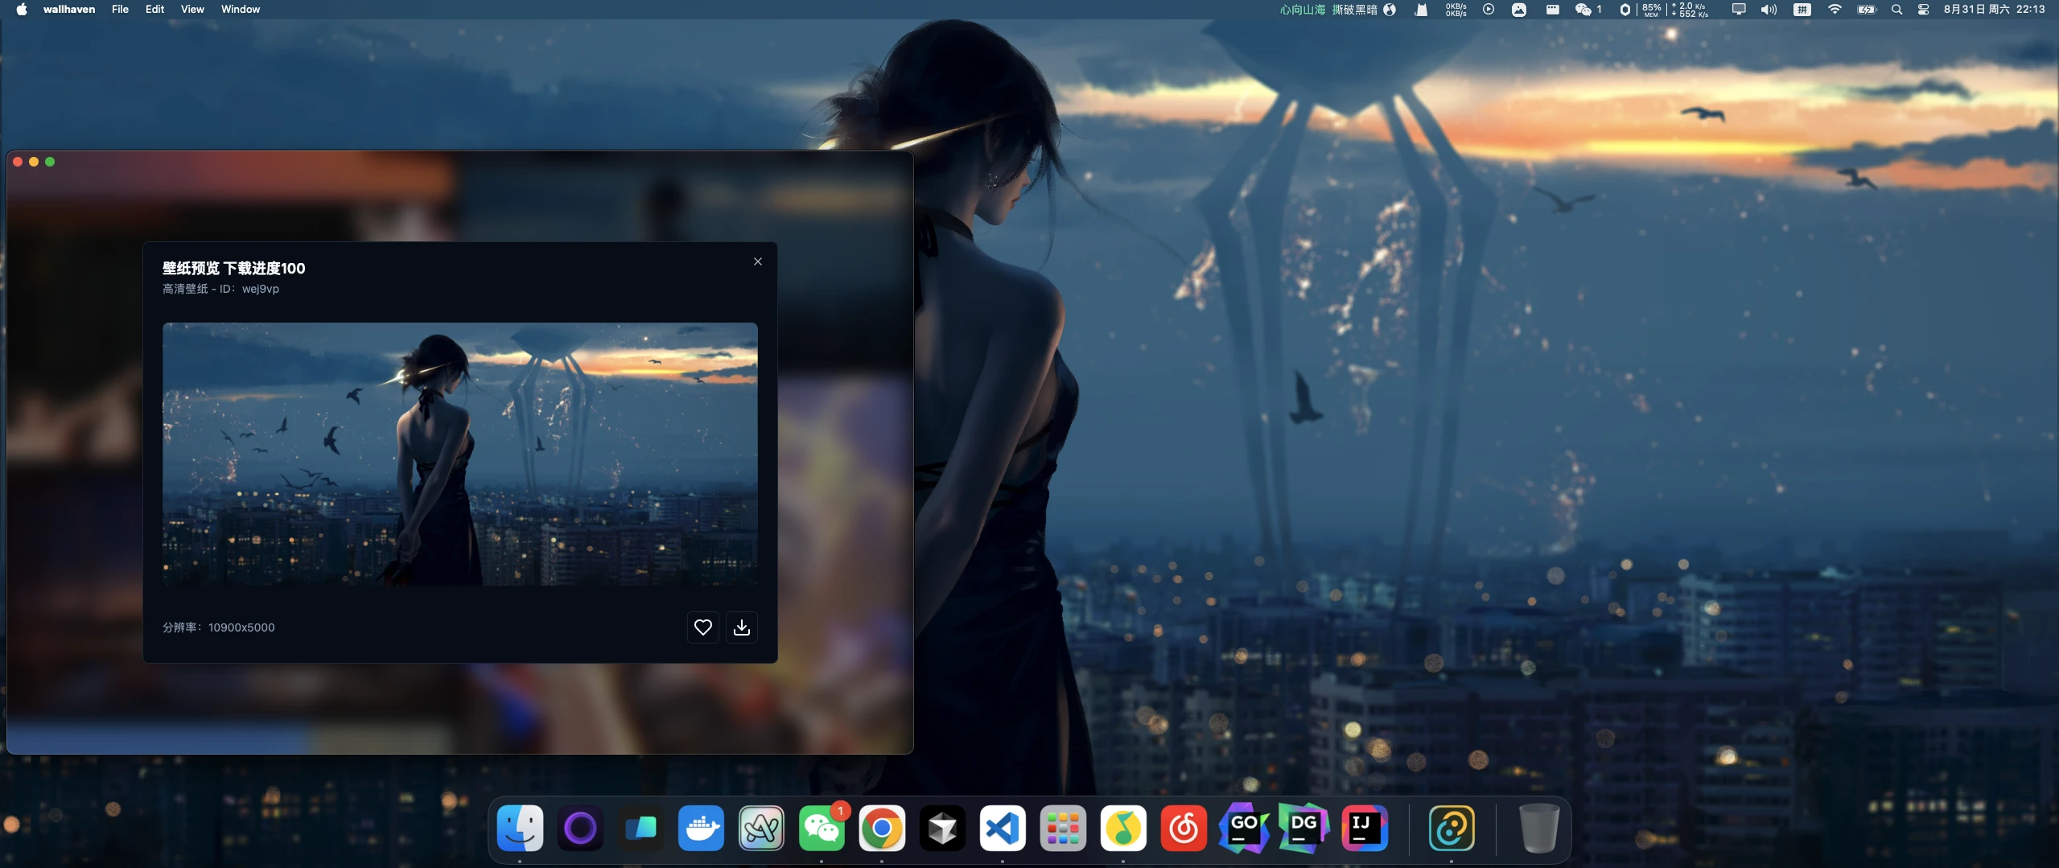Open the Window menu

pos(241,10)
